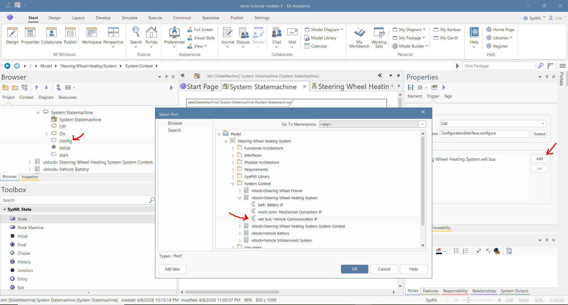568x305 pixels.
Task: Open the Chat tool in the ribbon
Action: click(x=277, y=33)
